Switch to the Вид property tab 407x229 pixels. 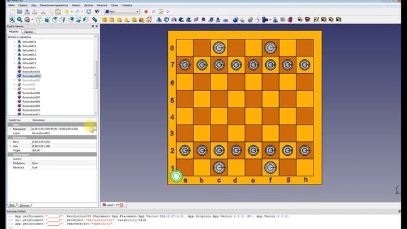(12, 205)
